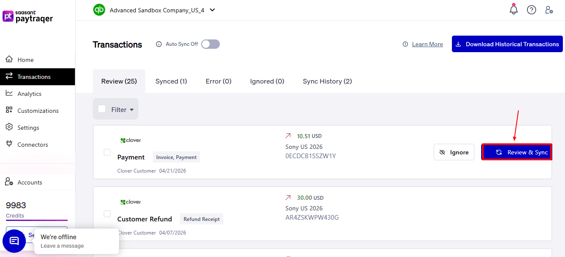Click Clover logo on Payment transaction

pyautogui.click(x=130, y=140)
